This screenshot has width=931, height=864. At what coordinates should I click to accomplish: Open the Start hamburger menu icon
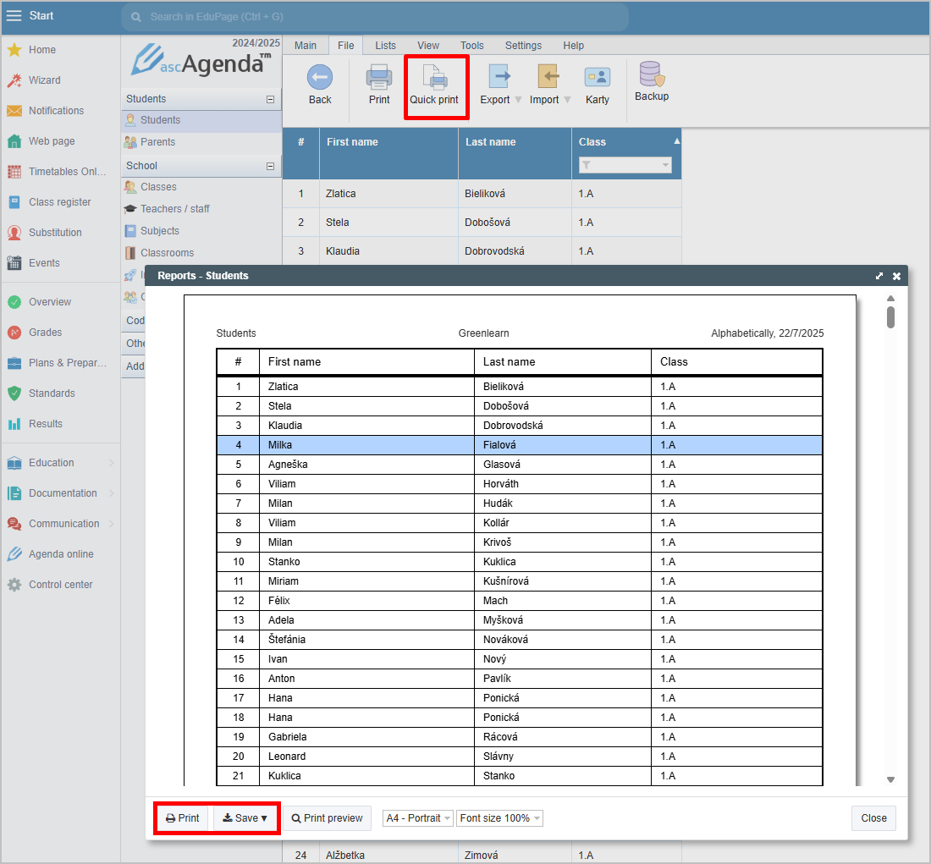14,15
